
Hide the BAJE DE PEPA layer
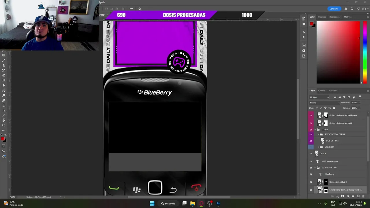click(x=311, y=141)
